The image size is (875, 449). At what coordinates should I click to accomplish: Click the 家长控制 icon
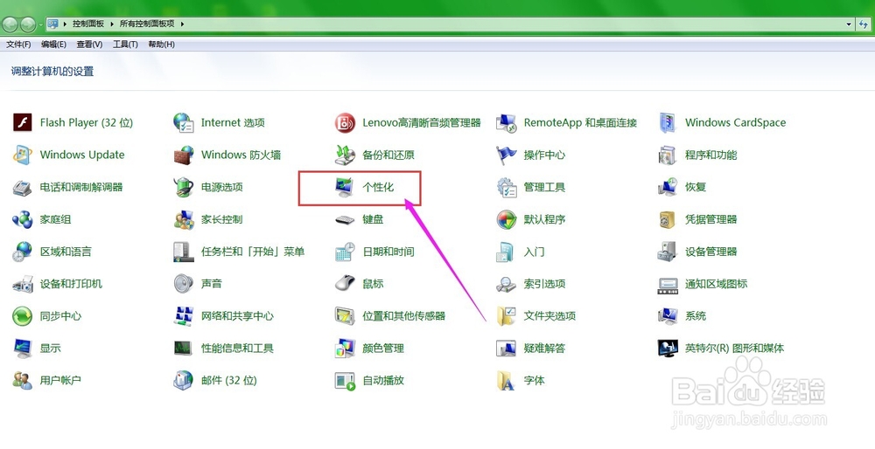pos(184,219)
